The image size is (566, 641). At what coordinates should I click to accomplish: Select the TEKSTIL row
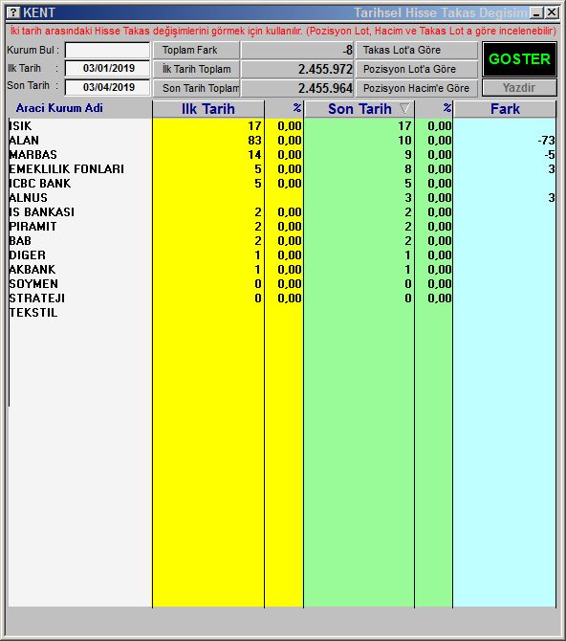282,313
